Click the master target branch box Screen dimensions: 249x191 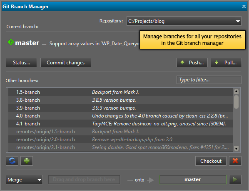tap(193, 179)
